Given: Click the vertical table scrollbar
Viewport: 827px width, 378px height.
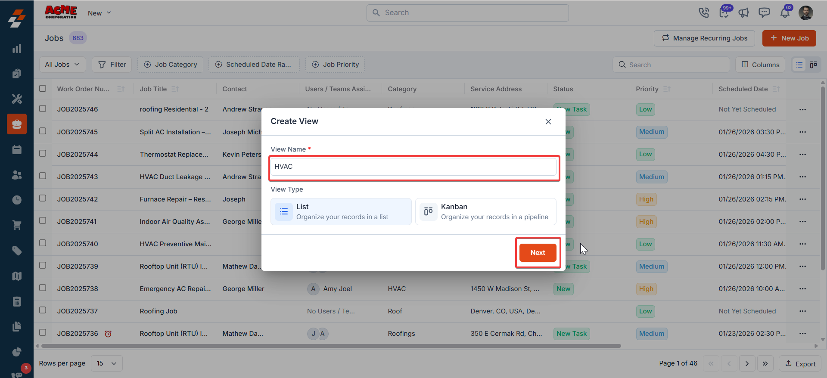Looking at the screenshot, I should 823,179.
